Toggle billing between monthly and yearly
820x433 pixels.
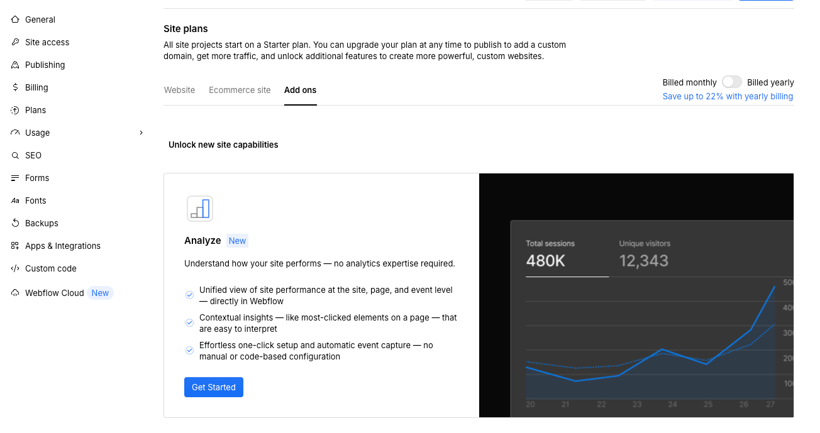coord(732,82)
